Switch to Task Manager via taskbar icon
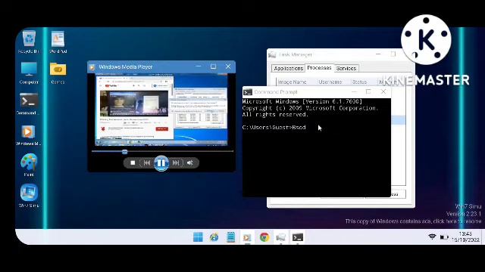 pyautogui.click(x=281, y=236)
